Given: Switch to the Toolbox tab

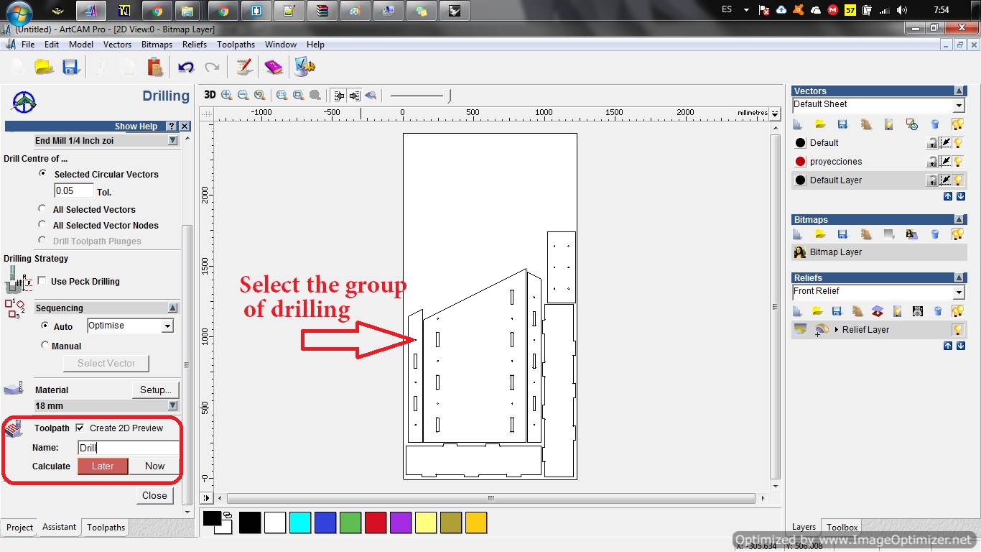Looking at the screenshot, I should pyautogui.click(x=842, y=528).
